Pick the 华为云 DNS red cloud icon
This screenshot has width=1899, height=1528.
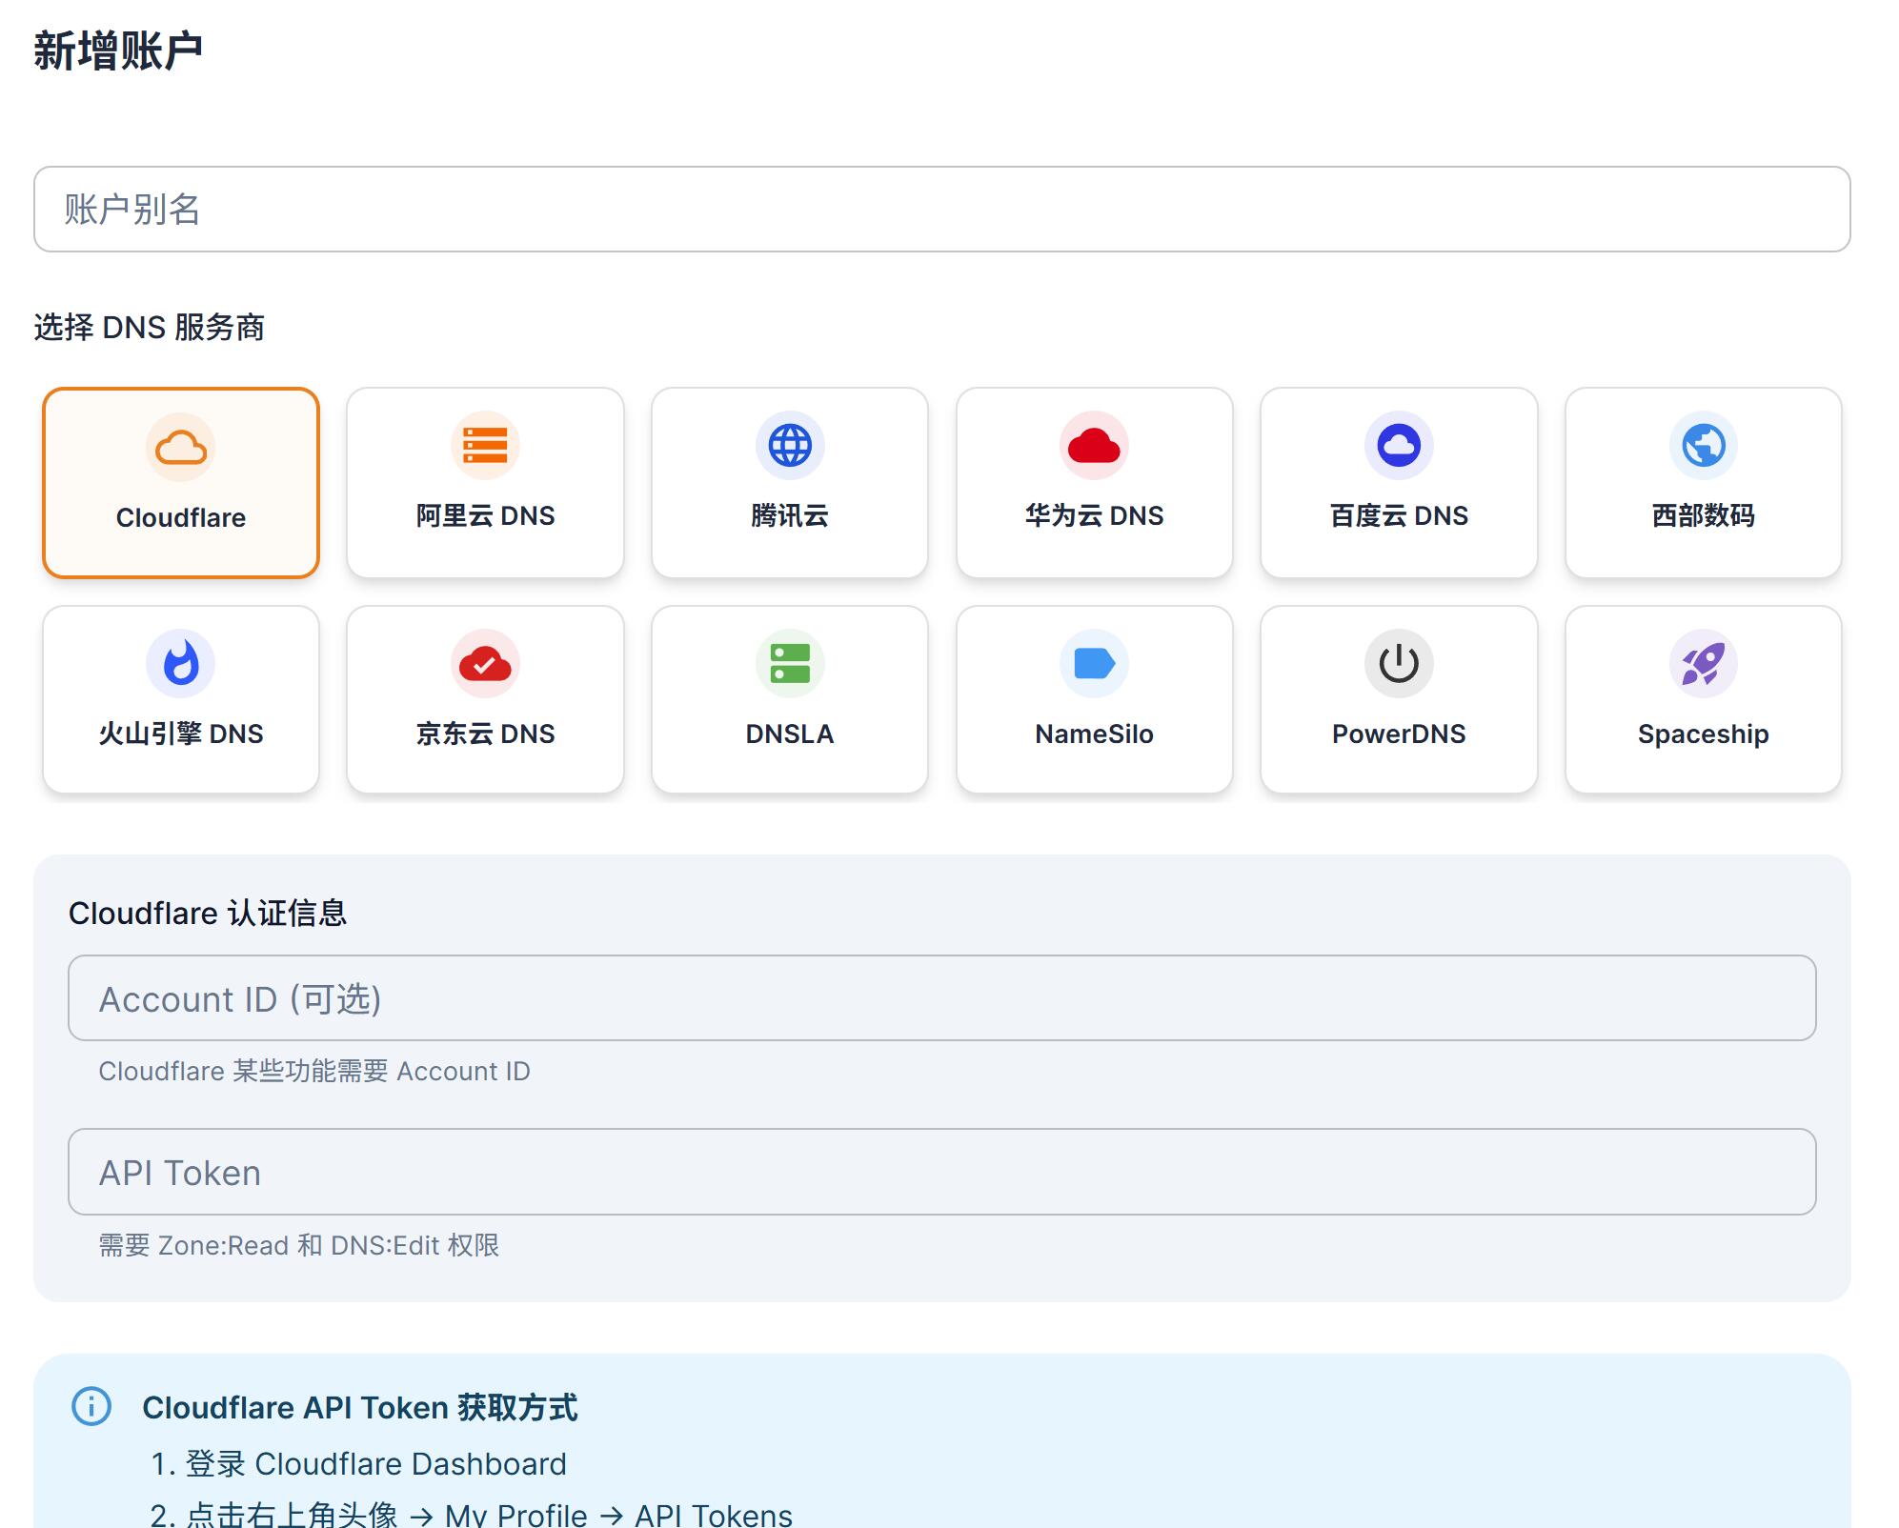click(1094, 445)
